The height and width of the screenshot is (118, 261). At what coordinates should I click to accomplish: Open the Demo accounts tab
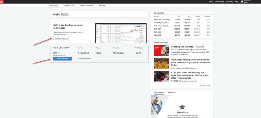point(87,6)
